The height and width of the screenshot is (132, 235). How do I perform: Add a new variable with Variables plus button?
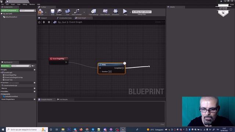point(35,92)
